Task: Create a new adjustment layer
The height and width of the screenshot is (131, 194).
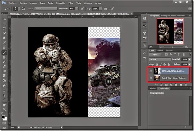Action: pos(171,85)
